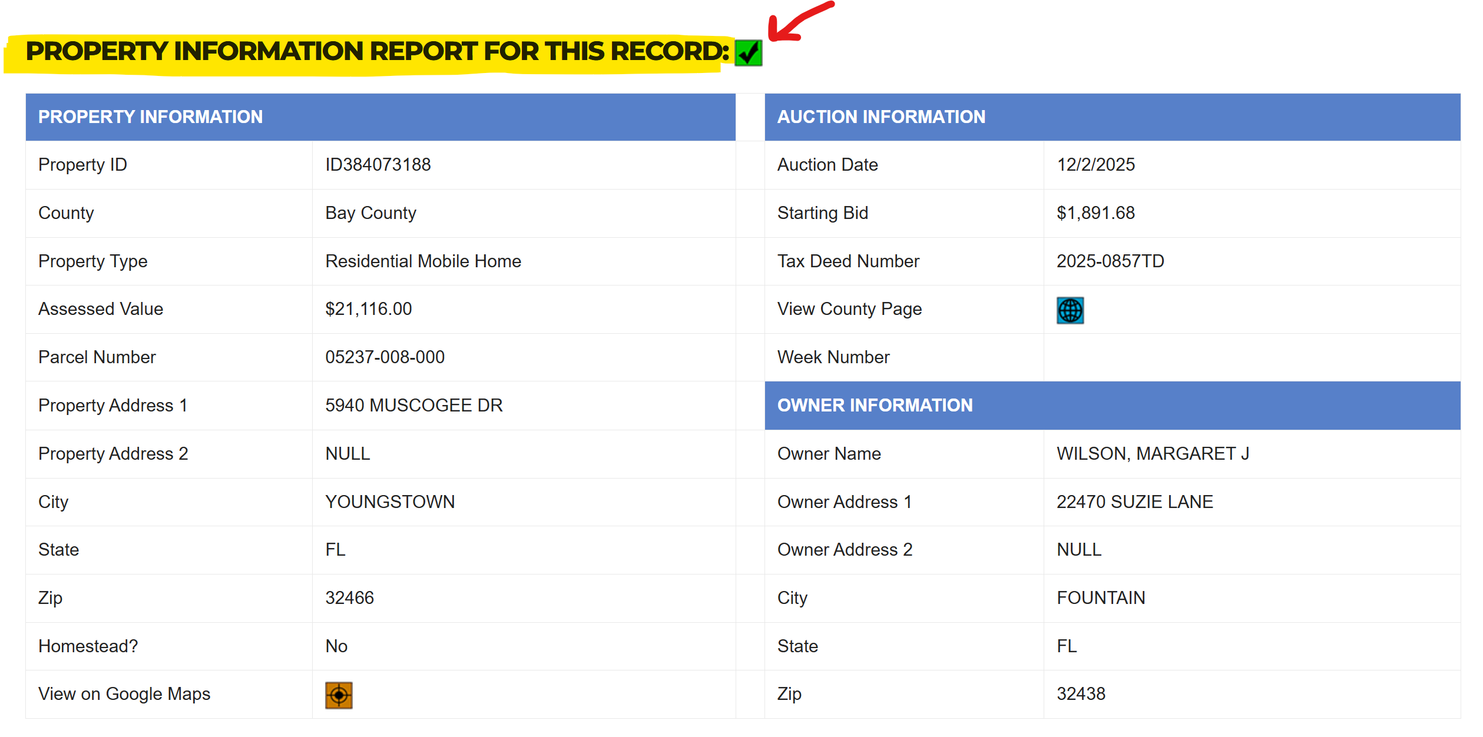Click tax deed number 2025-0857TD
The height and width of the screenshot is (737, 1483).
pyautogui.click(x=1110, y=261)
